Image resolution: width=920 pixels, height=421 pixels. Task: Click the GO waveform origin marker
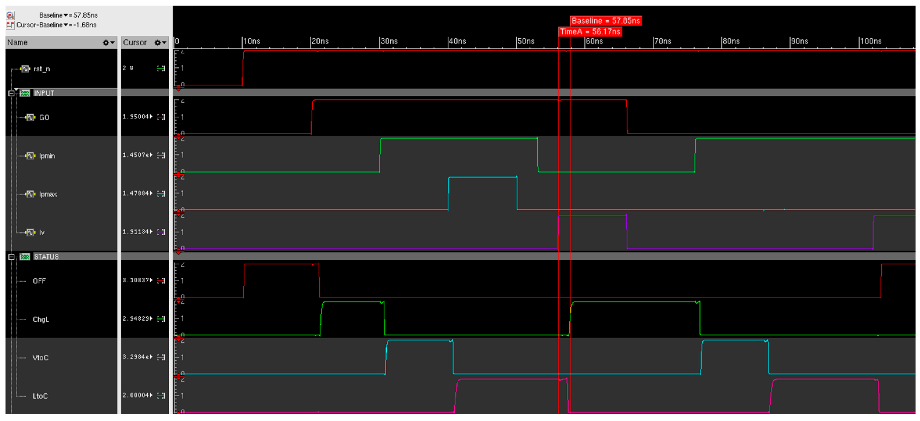coord(179,136)
